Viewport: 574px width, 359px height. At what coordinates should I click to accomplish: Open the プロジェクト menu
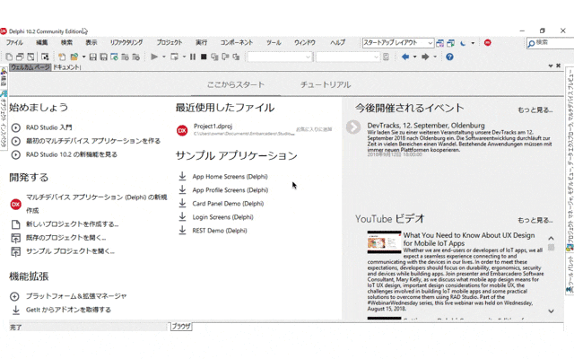[170, 42]
